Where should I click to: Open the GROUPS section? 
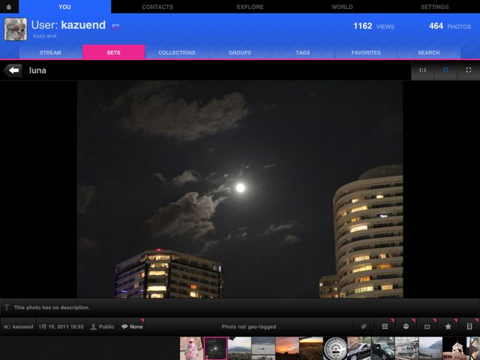tap(240, 52)
